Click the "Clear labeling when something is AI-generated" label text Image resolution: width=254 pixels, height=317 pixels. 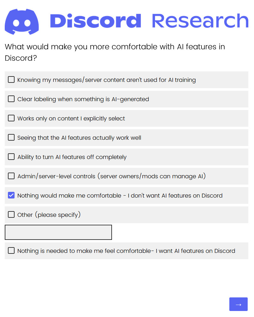tap(83, 99)
